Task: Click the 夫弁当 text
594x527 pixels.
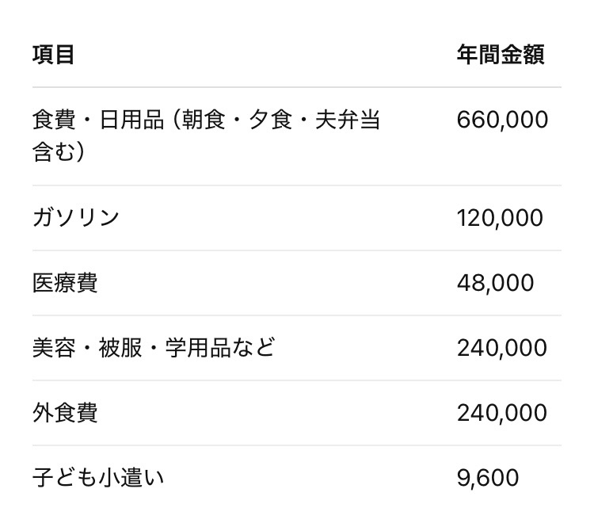Action: click(x=348, y=120)
